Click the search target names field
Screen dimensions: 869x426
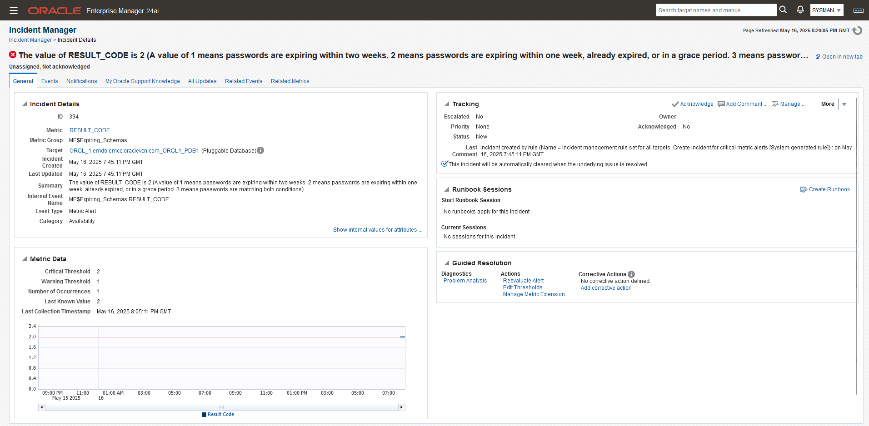pyautogui.click(x=715, y=10)
